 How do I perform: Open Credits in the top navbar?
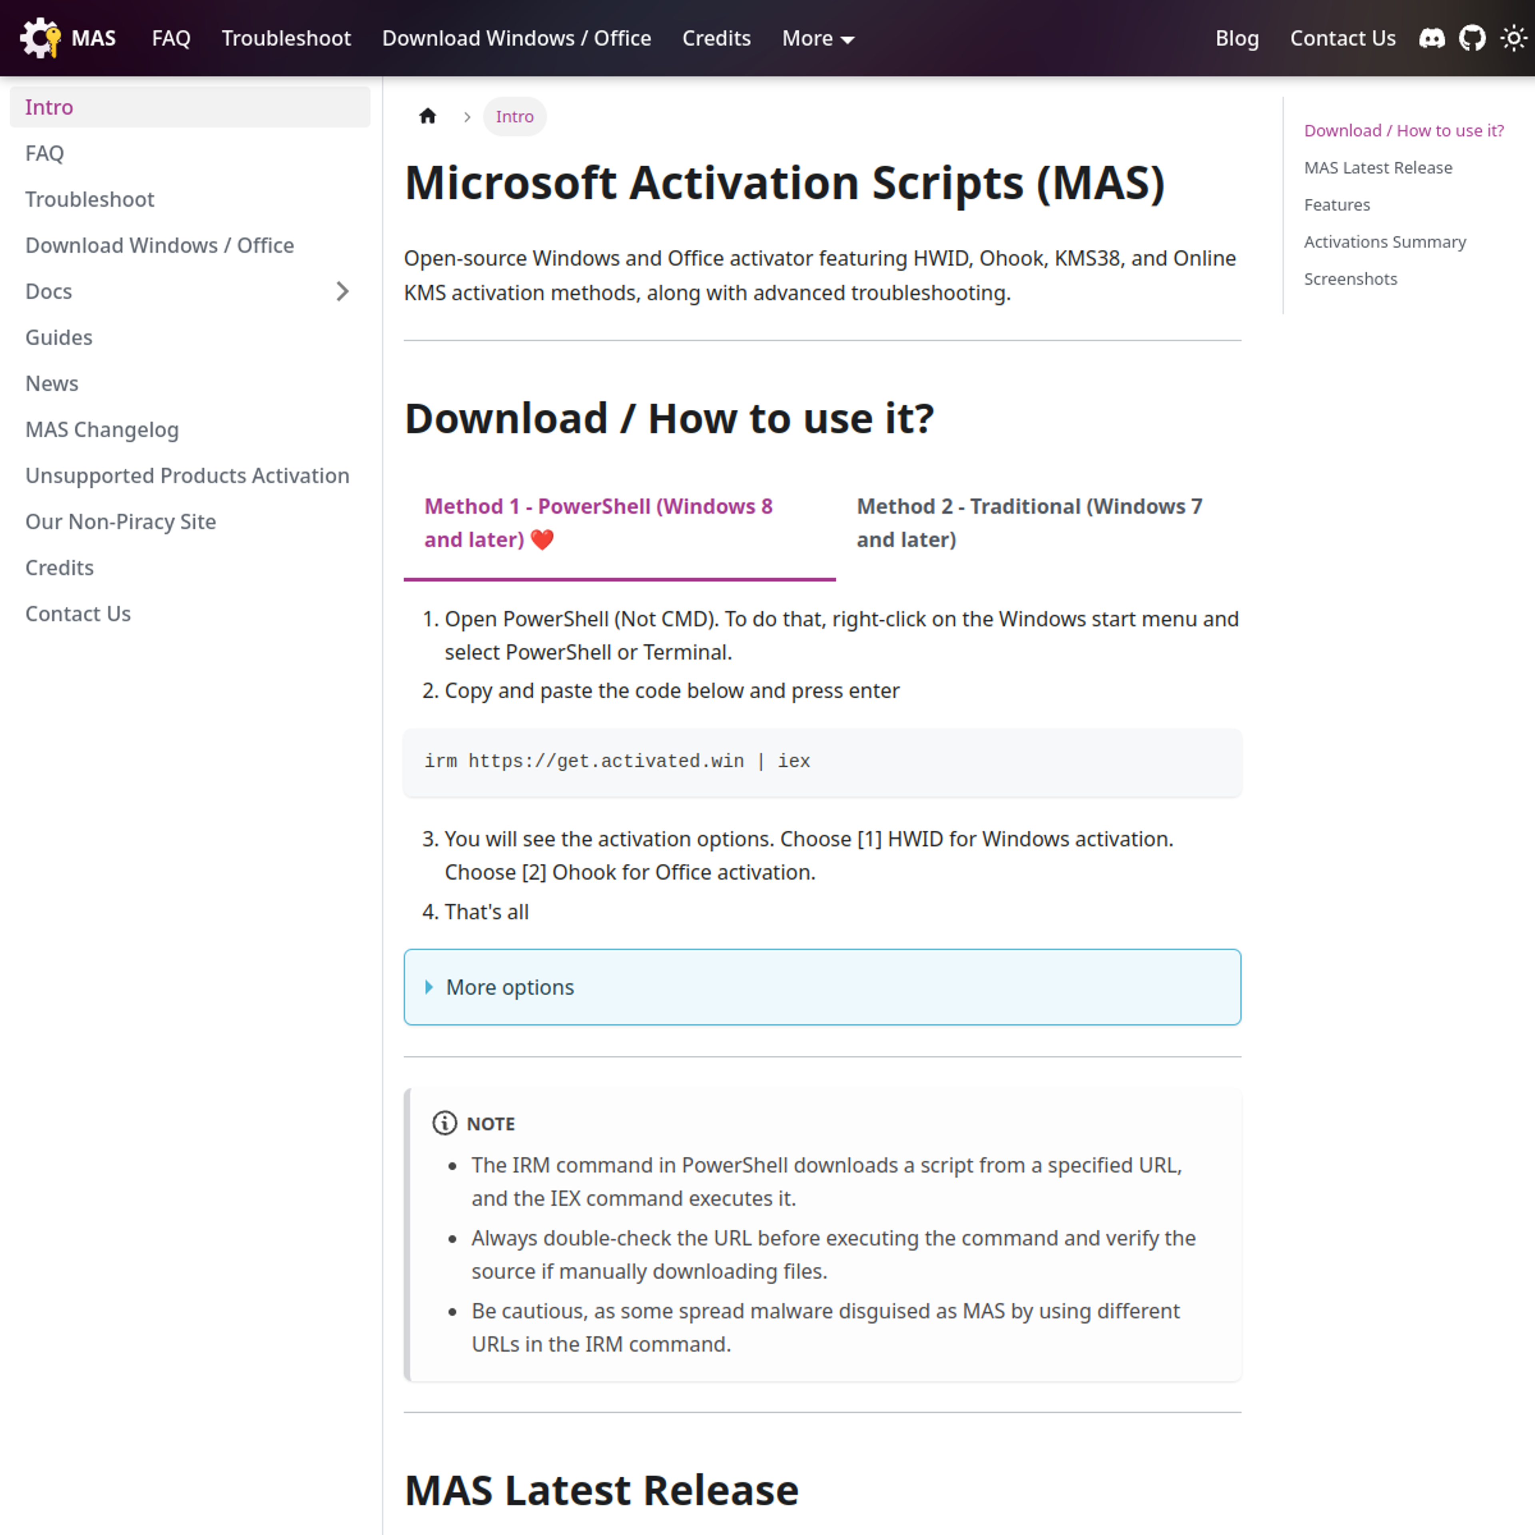coord(716,38)
